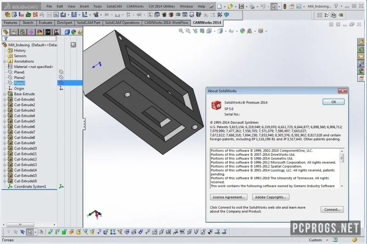Click the Sensors folder in tree
Screen dimensions: 367x244
(20, 56)
